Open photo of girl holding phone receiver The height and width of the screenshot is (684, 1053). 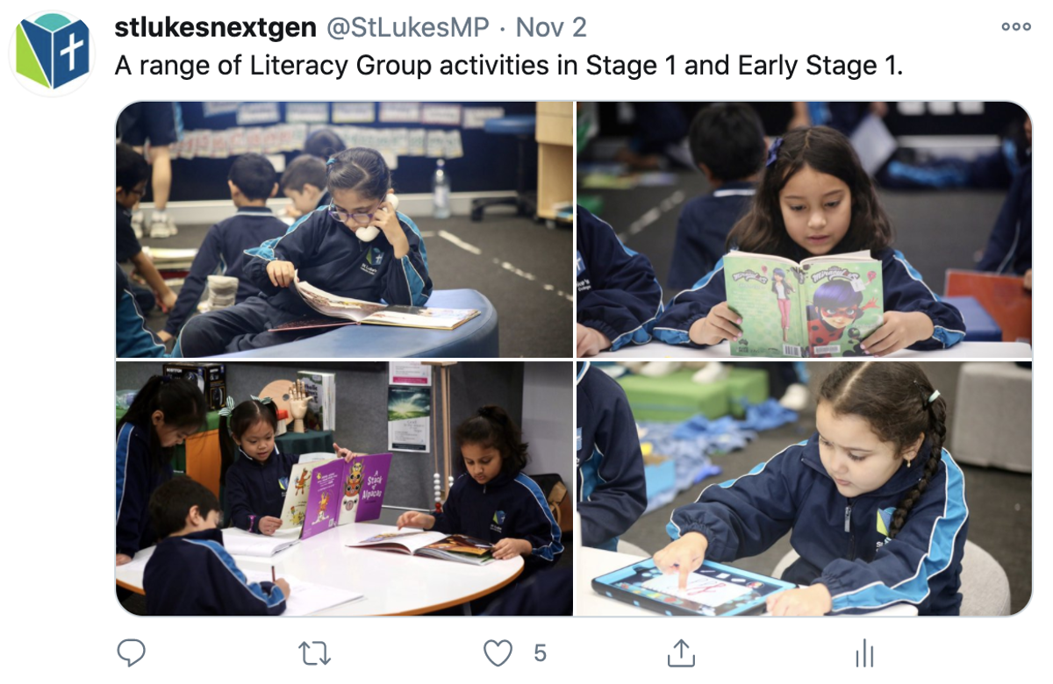click(344, 229)
